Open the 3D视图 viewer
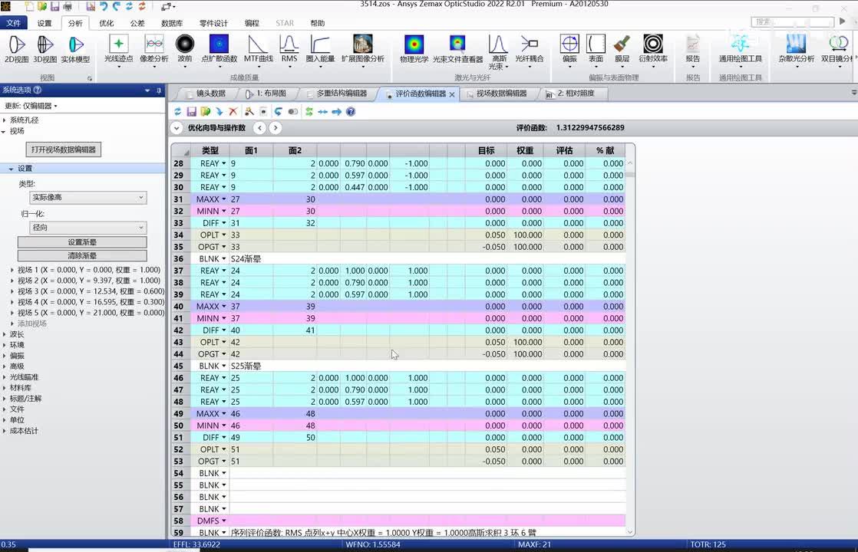The image size is (858, 552). (45, 48)
